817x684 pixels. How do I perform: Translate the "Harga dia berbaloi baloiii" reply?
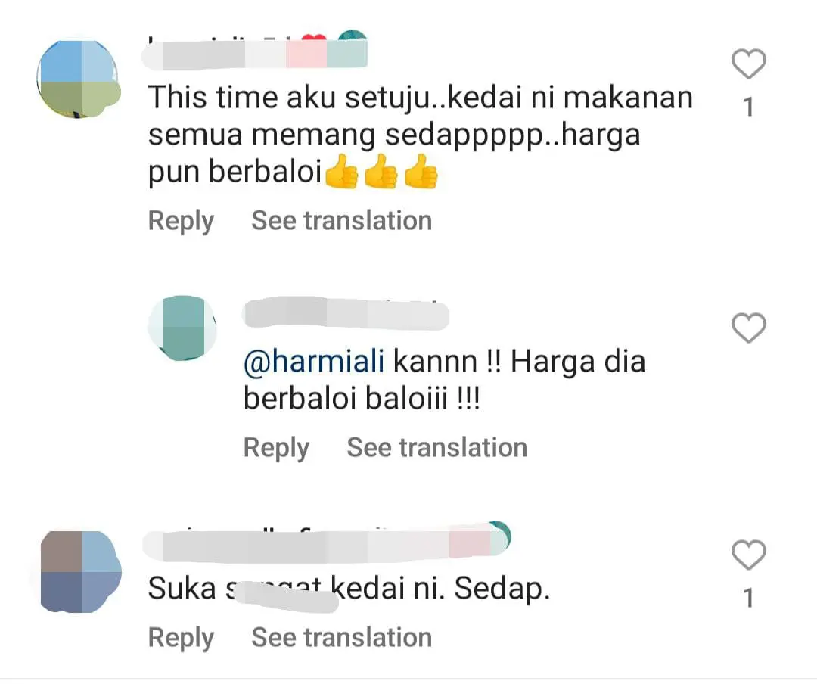[x=436, y=448]
